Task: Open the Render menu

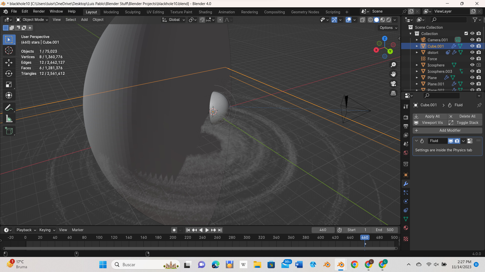Action: pos(39,11)
